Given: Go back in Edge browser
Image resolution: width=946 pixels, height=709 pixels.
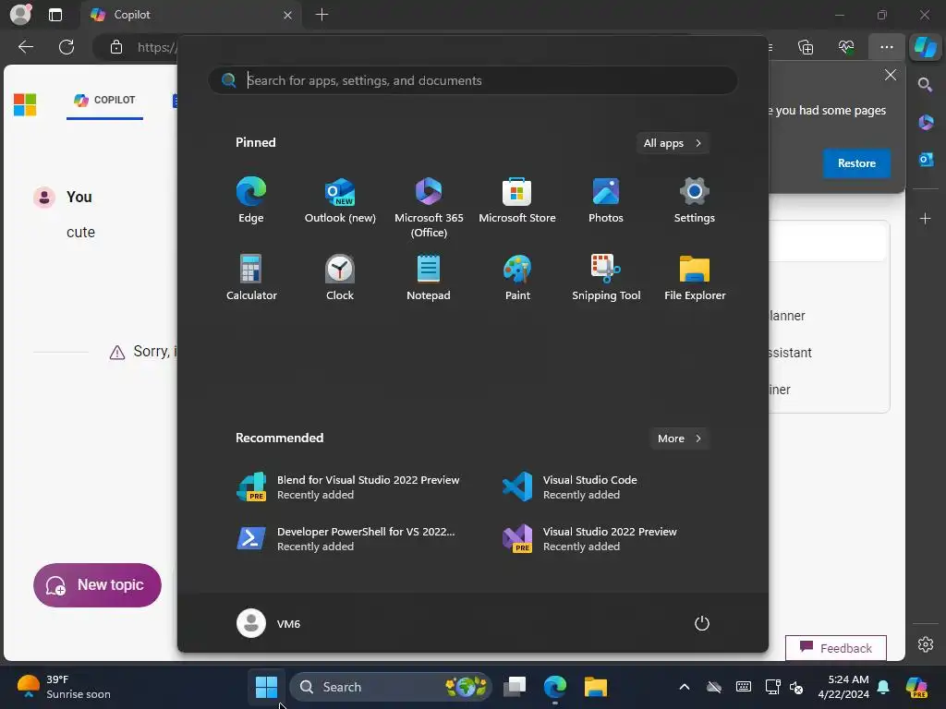Looking at the screenshot, I should click(25, 47).
